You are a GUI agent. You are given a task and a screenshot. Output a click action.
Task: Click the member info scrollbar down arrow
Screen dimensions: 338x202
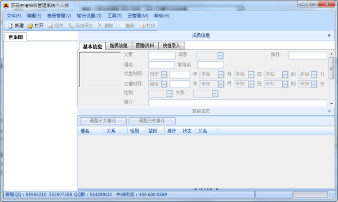click(332, 104)
